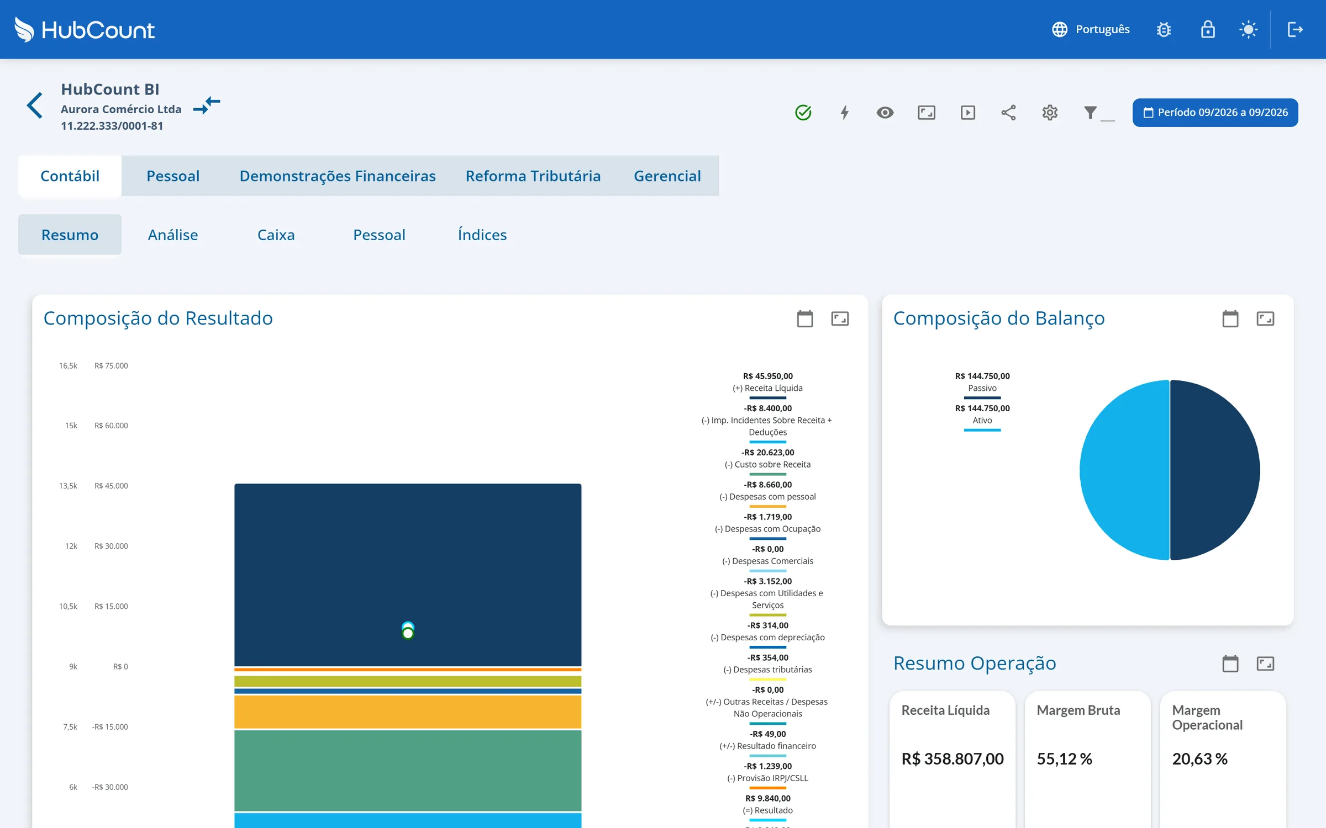Open the Caixa sub-tab
This screenshot has height=828, width=1326.
(276, 235)
